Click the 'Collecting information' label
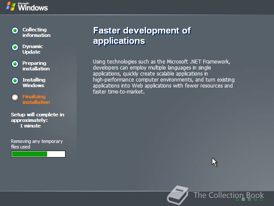The image size is (274, 206). point(36,33)
